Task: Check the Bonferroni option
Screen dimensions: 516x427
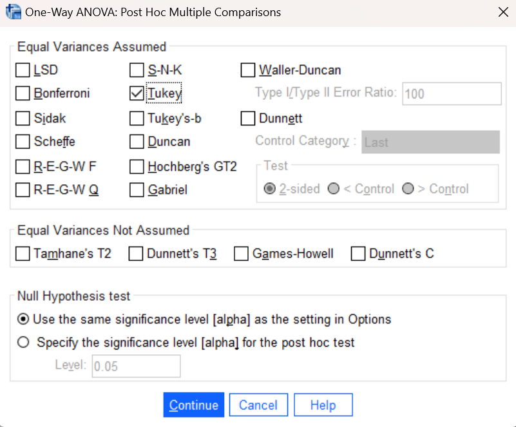Action: [23, 93]
